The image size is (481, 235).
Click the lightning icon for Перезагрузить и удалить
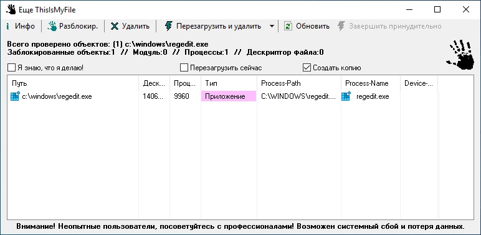tap(168, 26)
